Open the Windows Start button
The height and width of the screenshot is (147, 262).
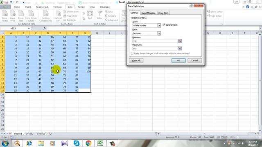click(5, 143)
